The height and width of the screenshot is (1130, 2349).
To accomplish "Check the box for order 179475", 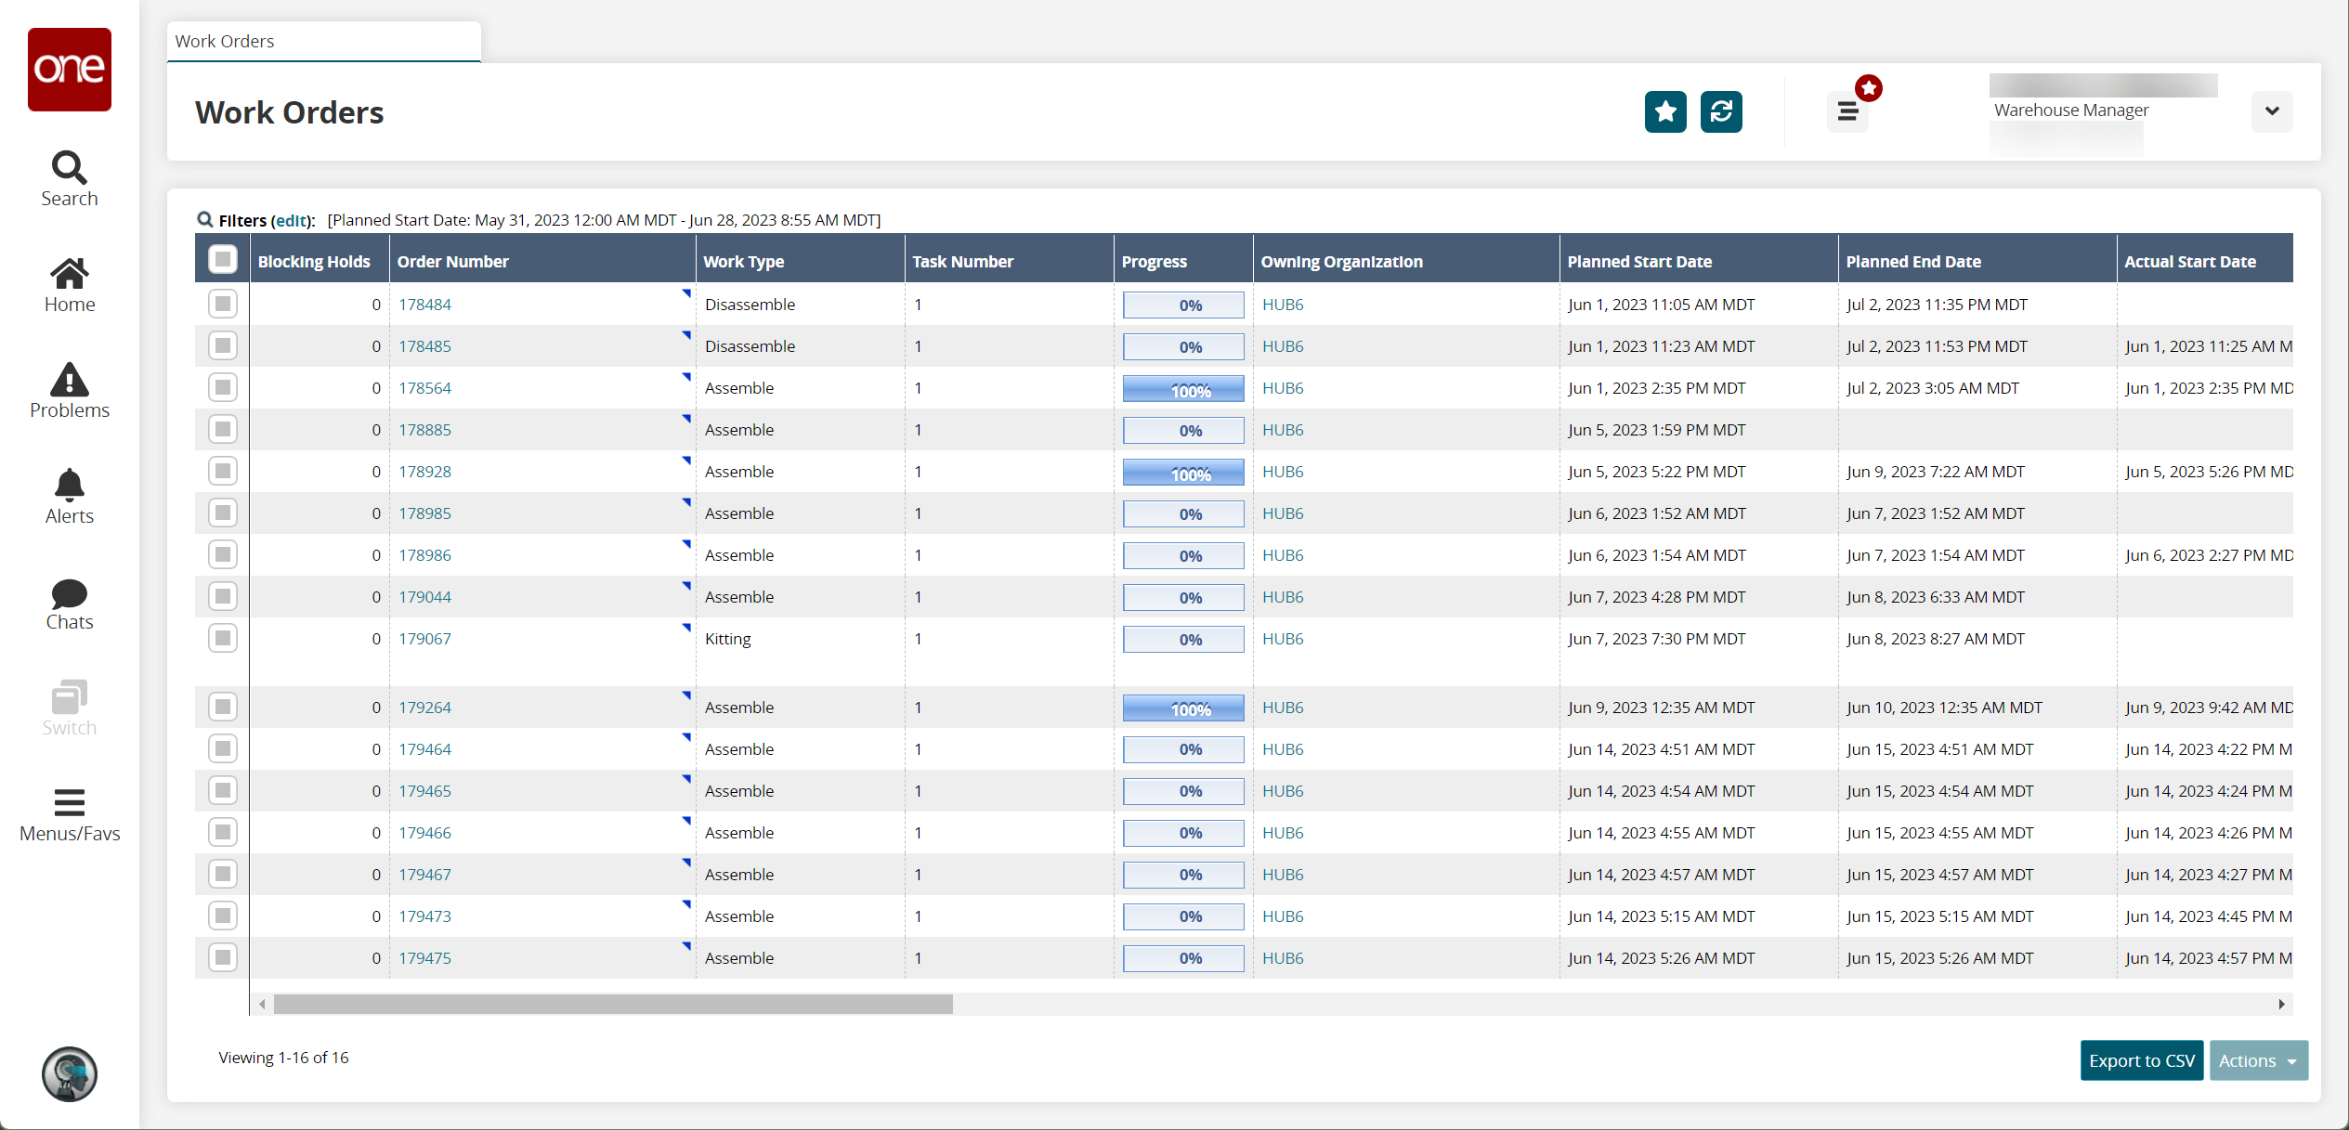I will (223, 957).
